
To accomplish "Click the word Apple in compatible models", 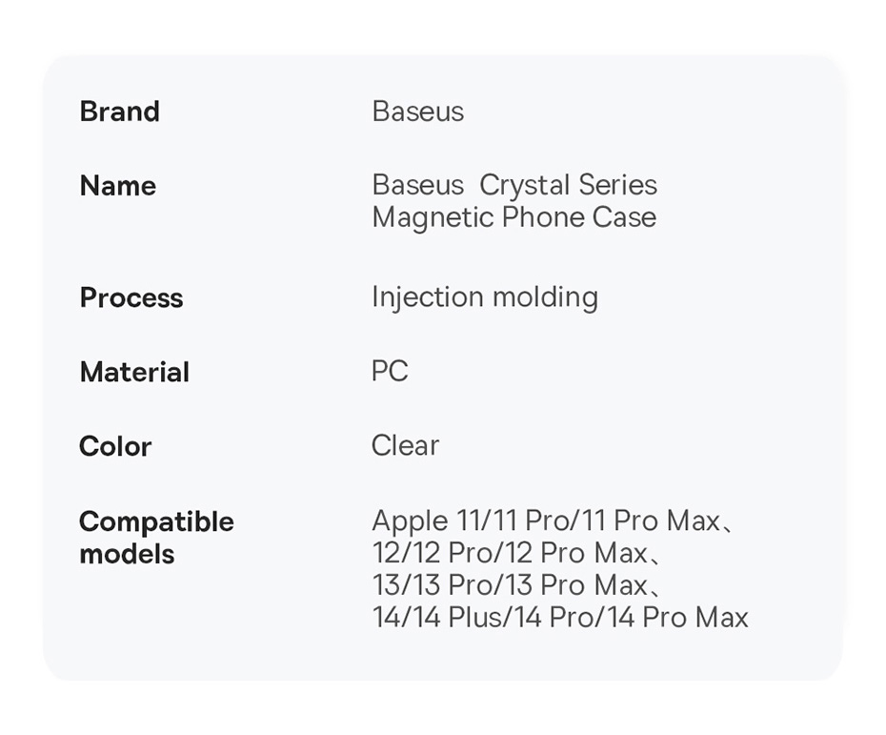I will click(410, 521).
